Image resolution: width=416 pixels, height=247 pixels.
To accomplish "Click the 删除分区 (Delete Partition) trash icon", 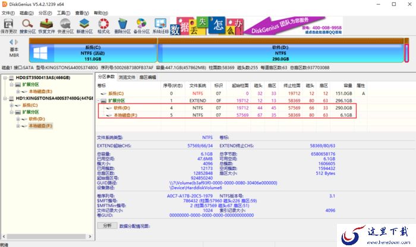I will [x=122, y=26].
